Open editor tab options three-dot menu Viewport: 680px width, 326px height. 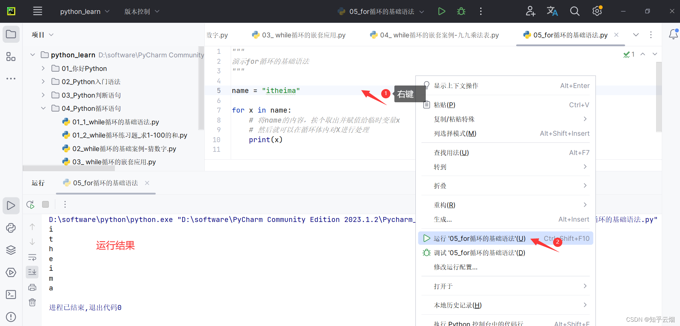[x=651, y=35]
